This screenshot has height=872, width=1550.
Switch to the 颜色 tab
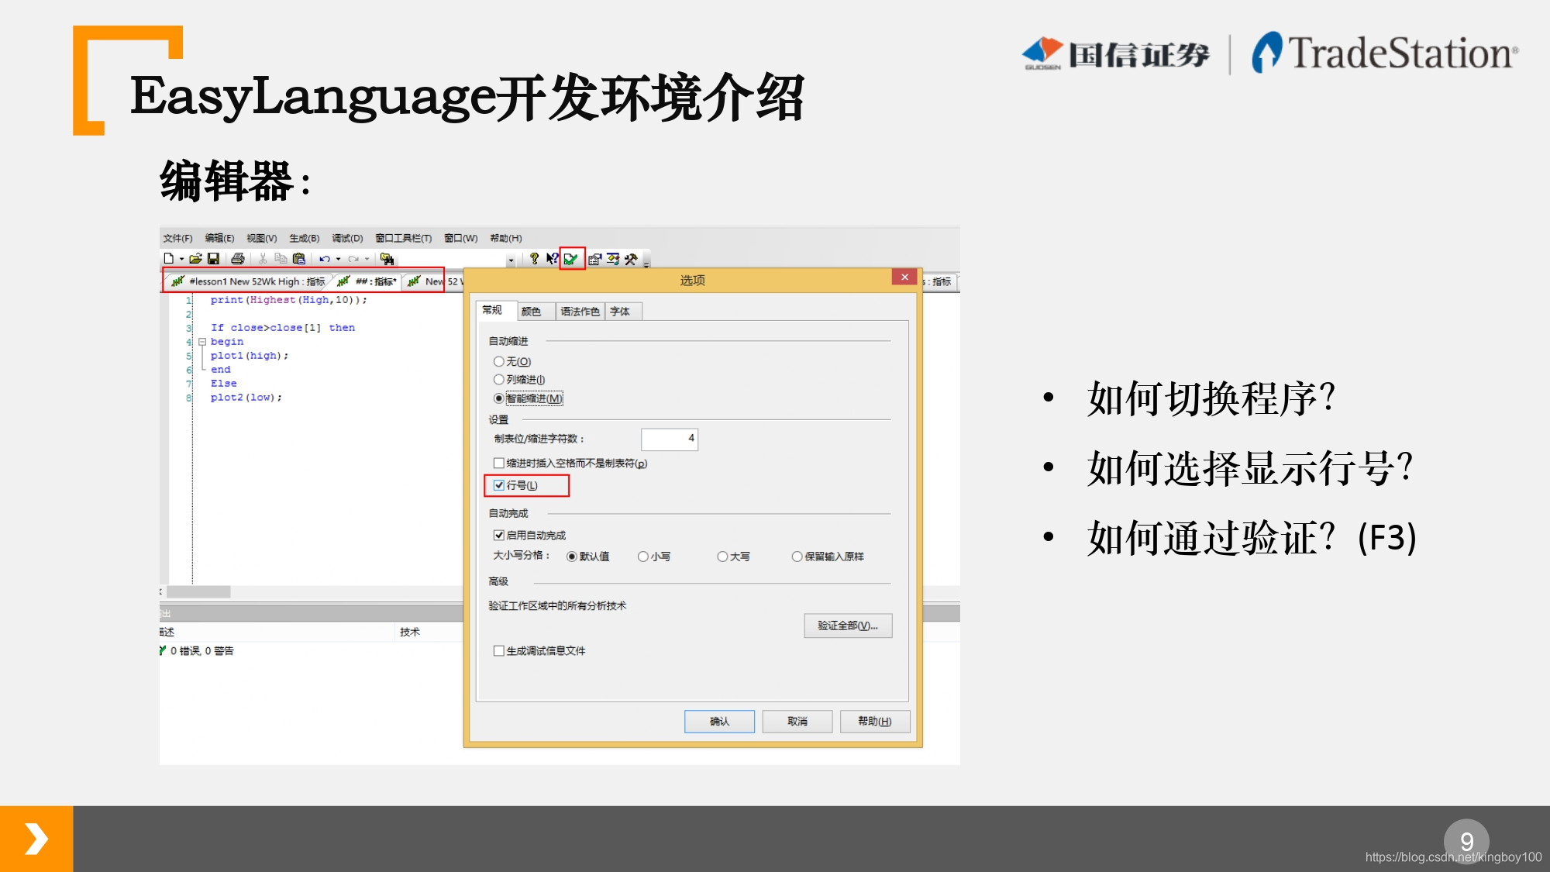(531, 312)
